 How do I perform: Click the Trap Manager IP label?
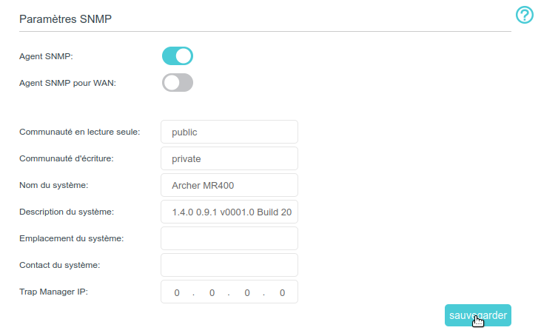pos(53,292)
